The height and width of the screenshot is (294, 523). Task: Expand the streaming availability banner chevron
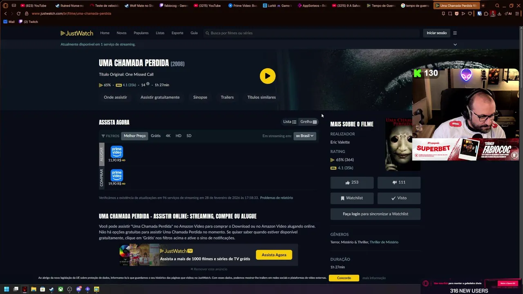(455, 44)
